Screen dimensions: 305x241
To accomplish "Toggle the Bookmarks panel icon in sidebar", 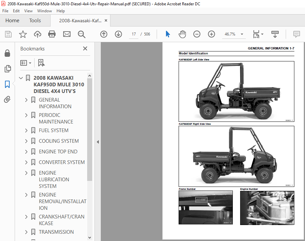I will [x=7, y=84].
